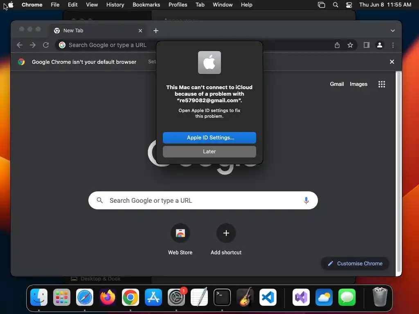Open the Apple menu

coord(11,4)
